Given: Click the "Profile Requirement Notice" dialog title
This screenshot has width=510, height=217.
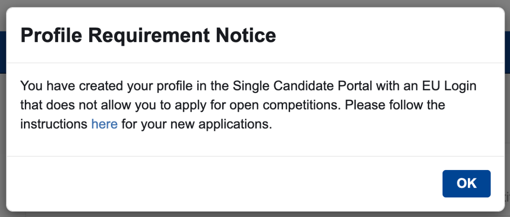Looking at the screenshot, I should click(x=148, y=36).
